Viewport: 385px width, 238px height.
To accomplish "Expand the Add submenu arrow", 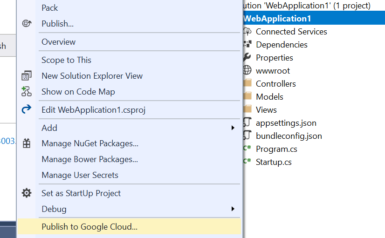I will coord(233,128).
